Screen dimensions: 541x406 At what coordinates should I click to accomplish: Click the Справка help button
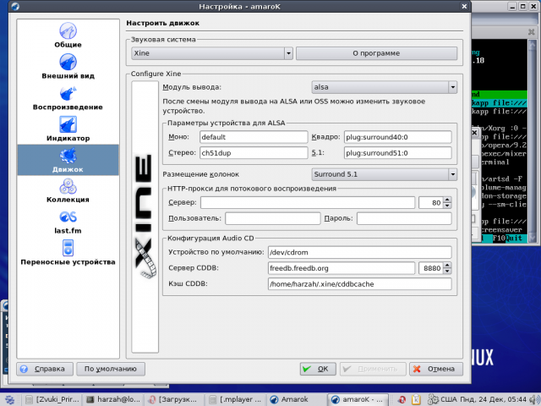pos(45,369)
